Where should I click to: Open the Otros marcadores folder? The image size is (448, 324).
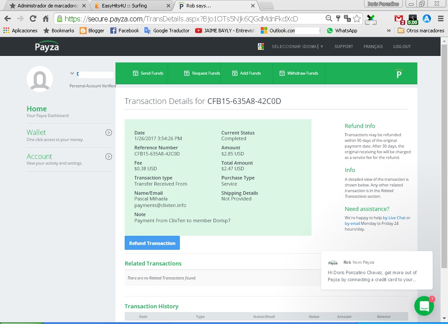point(421,31)
